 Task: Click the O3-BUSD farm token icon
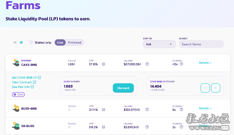16,126
